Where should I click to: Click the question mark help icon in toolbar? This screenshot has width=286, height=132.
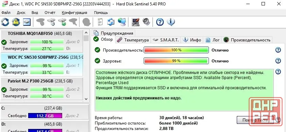tap(160, 22)
